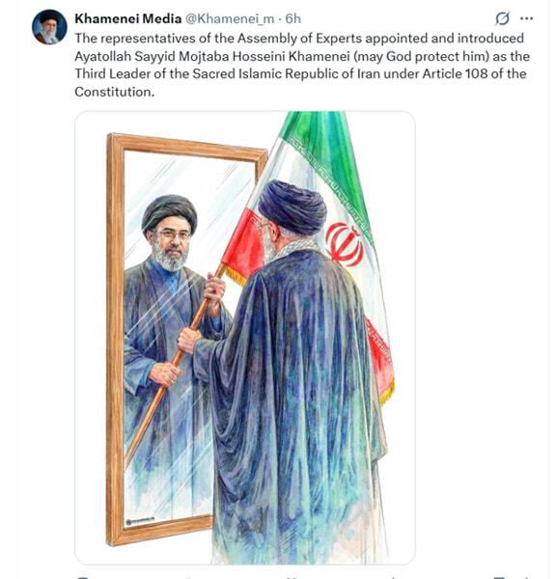Click the word 'Constitution.' in the post
Viewport: 556px width, 579px height.
click(115, 92)
